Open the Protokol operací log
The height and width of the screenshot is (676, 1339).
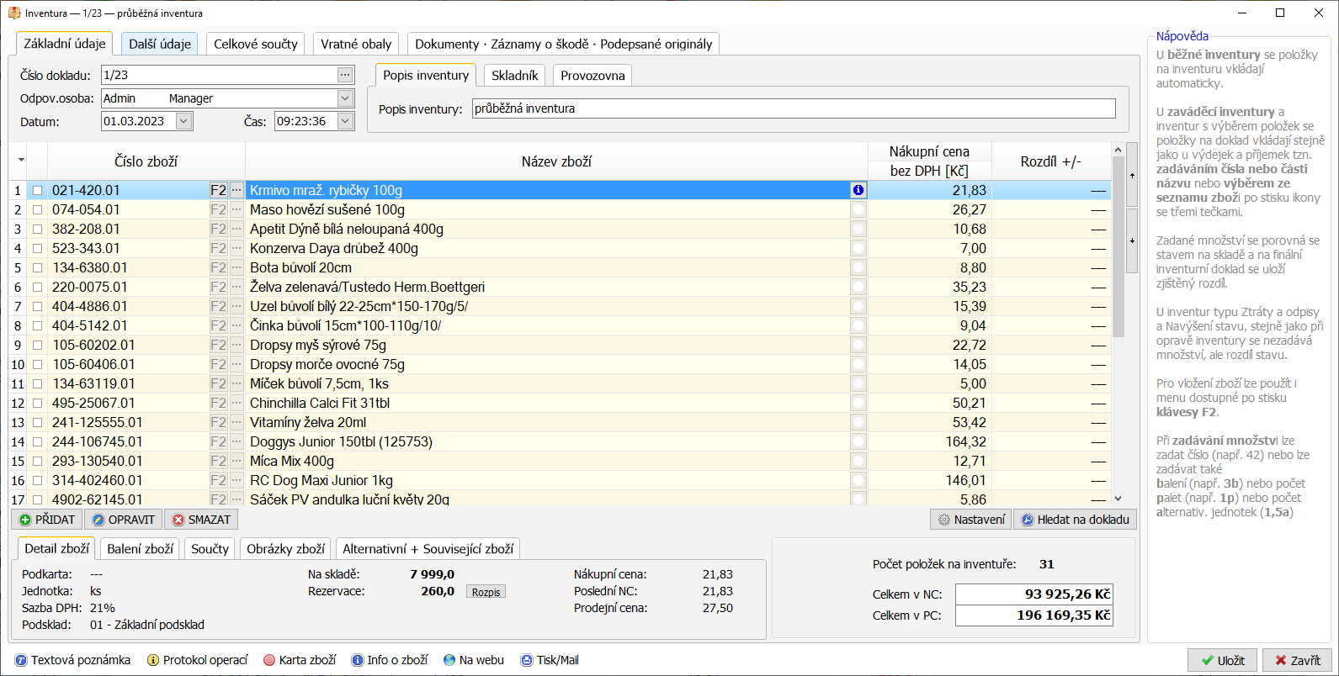(x=198, y=660)
